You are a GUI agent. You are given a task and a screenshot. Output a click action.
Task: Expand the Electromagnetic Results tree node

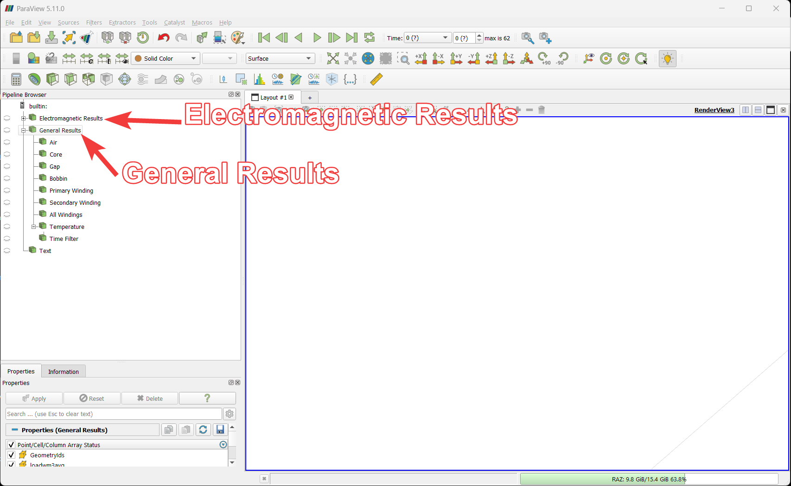pos(23,119)
